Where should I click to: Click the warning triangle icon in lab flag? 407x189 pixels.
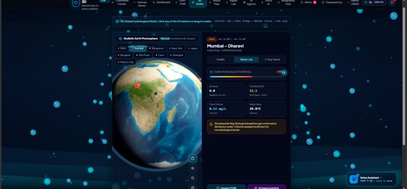211,124
